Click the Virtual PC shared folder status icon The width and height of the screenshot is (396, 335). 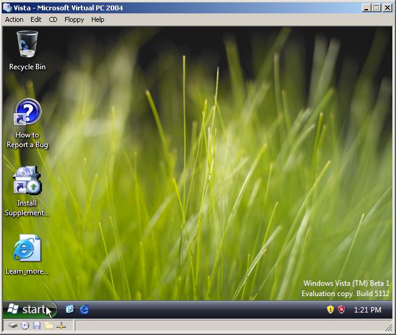point(49,326)
